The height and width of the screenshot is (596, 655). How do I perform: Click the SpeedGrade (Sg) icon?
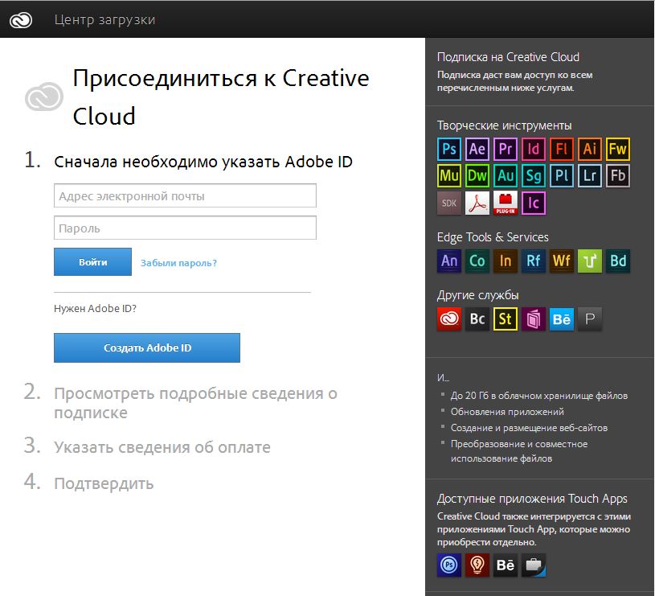coord(534,175)
